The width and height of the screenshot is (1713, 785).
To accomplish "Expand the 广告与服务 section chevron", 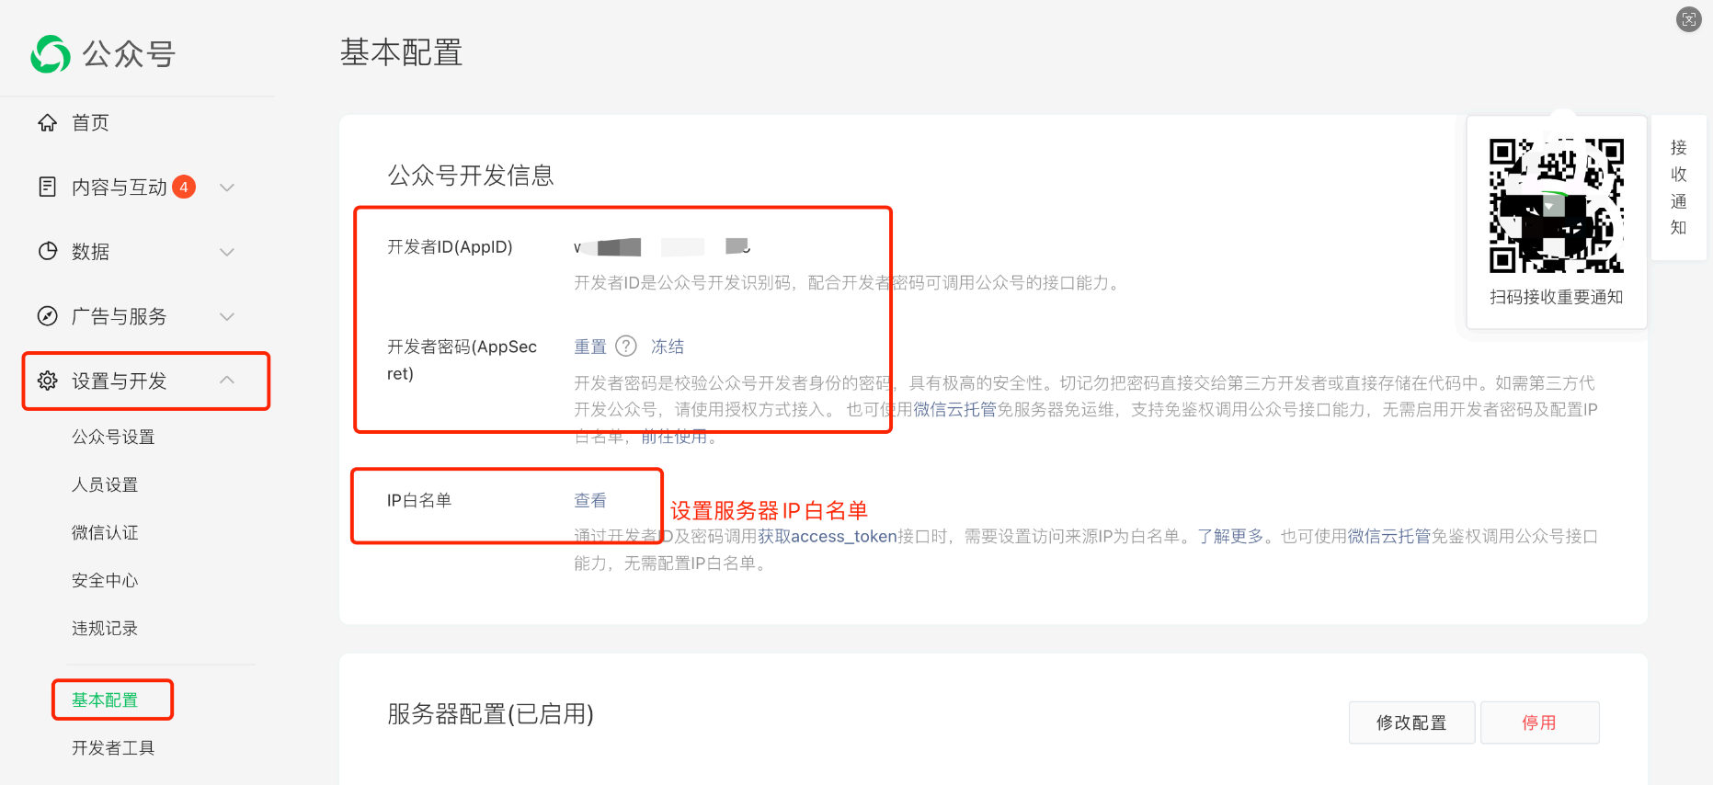I will (227, 316).
